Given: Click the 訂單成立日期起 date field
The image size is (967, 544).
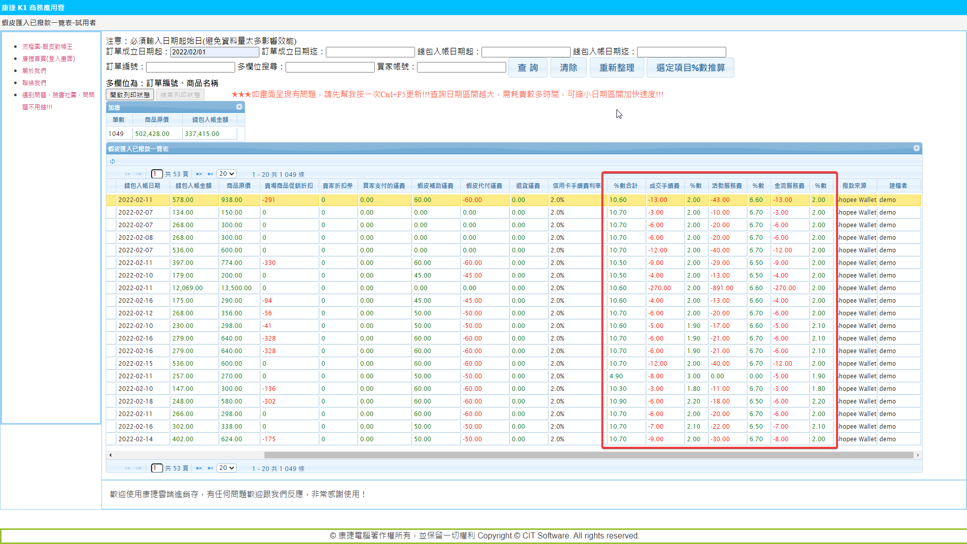Looking at the screenshot, I should [215, 52].
